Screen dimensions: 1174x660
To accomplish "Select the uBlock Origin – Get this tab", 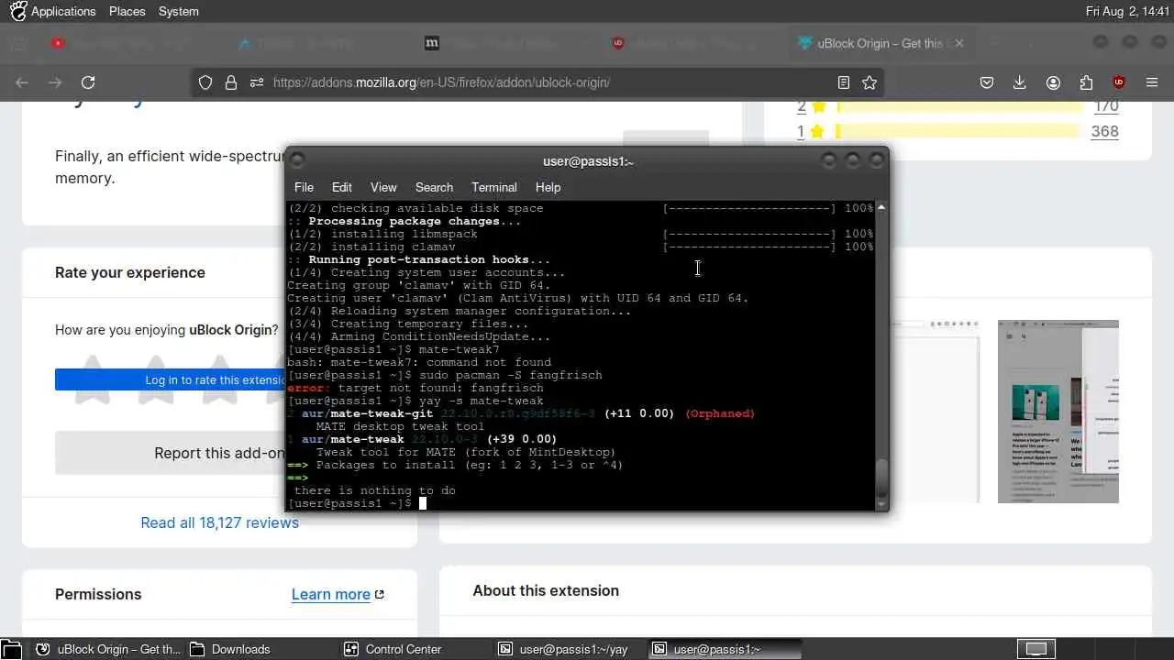I will pos(879,43).
